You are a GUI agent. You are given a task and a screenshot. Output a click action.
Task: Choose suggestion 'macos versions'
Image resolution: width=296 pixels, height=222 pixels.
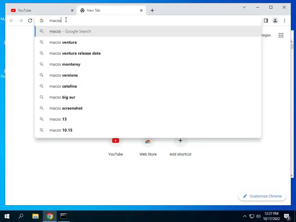point(148,75)
